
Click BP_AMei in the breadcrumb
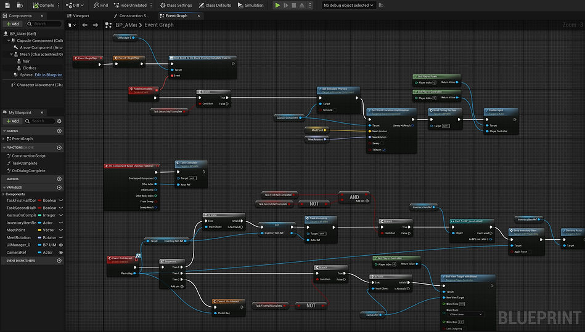(x=126, y=25)
